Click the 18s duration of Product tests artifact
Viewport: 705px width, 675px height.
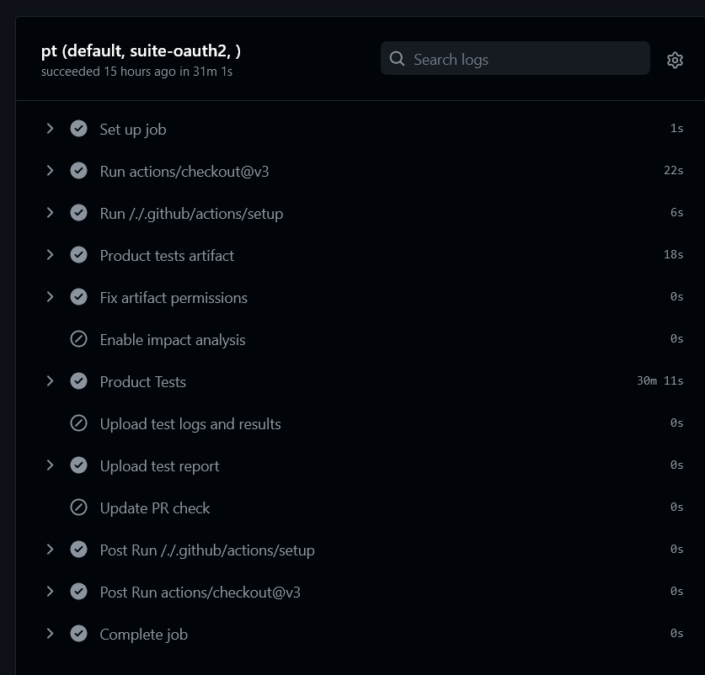pyautogui.click(x=674, y=254)
